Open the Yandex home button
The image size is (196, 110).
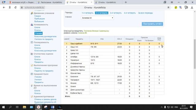[x=10, y=7]
